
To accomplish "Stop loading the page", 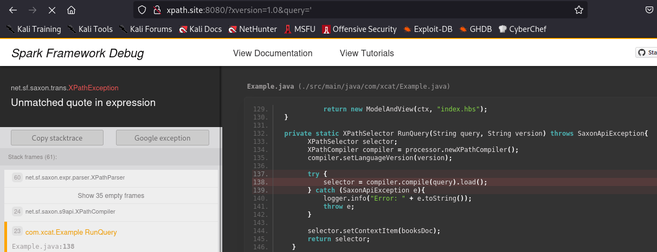I will pos(51,10).
